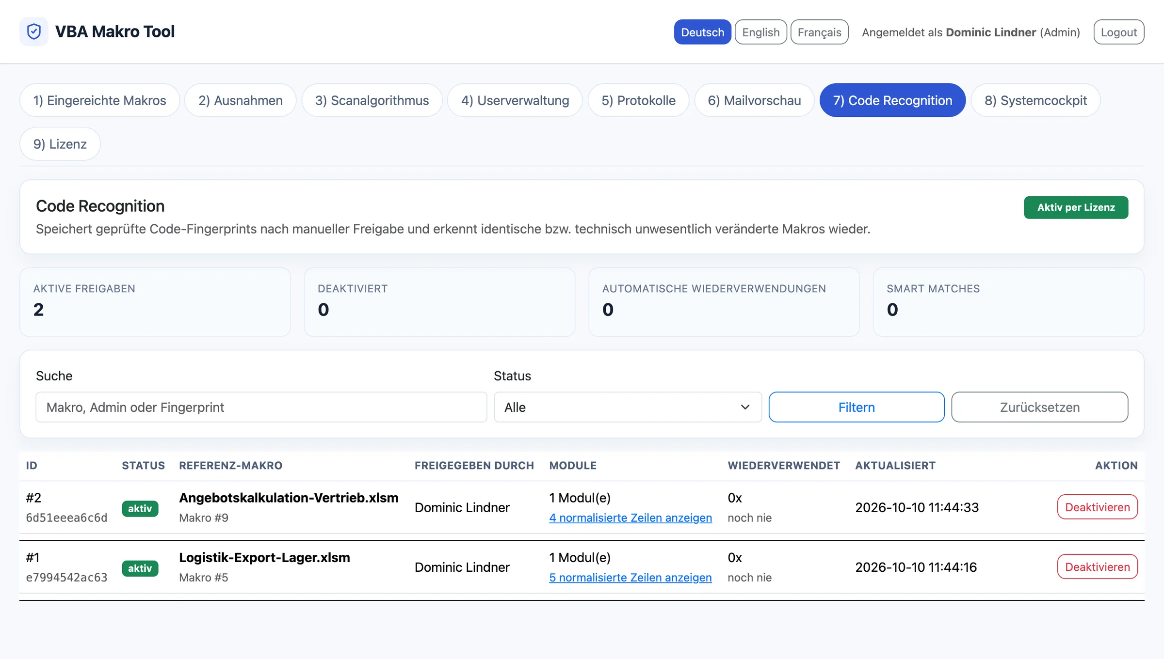The image size is (1164, 659).
Task: Select Angebotskalkulation-Vertrieb.xlsm macro name
Action: 289,498
